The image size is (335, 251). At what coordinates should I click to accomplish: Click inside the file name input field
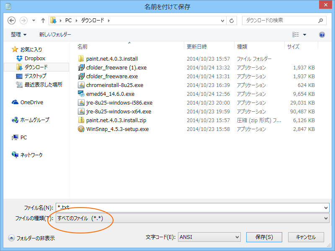[x=167, y=207]
